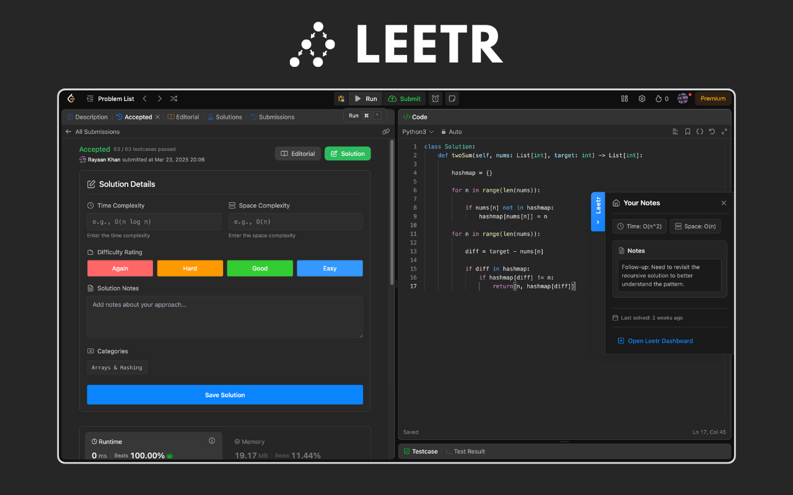Go to the previous problem arrow
Screen dimensions: 793x495
pos(145,98)
